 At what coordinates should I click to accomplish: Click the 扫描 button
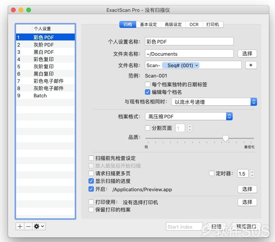[x=216, y=226]
